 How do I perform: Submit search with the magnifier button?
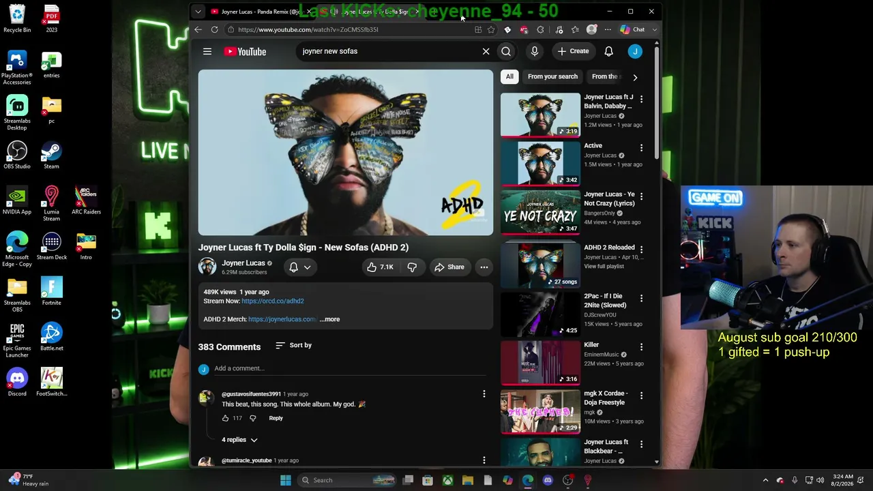506,51
